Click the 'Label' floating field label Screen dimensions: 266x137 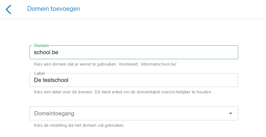[x=39, y=73]
